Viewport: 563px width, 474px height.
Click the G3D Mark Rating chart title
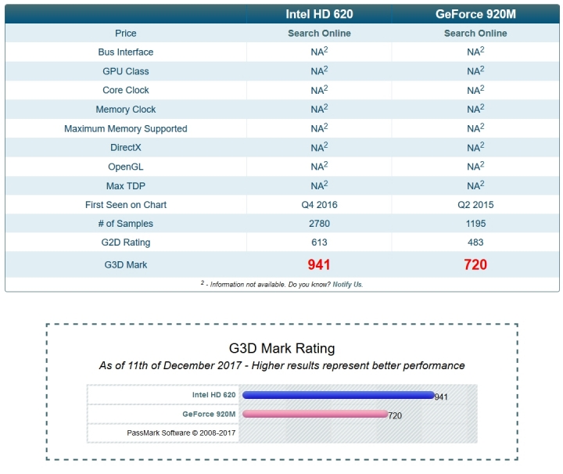point(281,348)
